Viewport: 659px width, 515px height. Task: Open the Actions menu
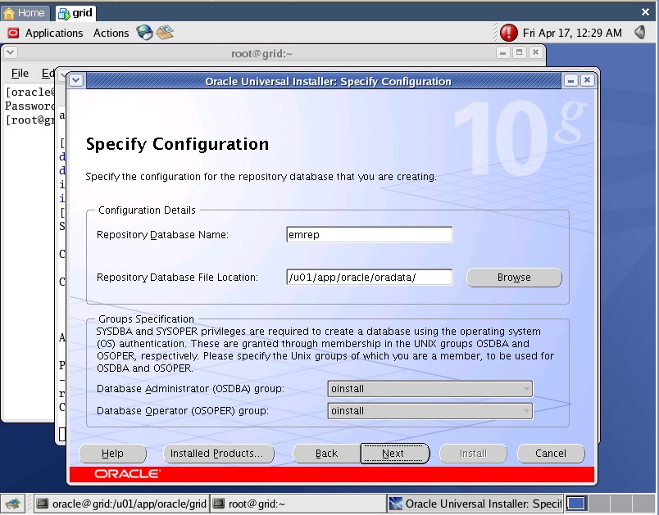coord(111,33)
